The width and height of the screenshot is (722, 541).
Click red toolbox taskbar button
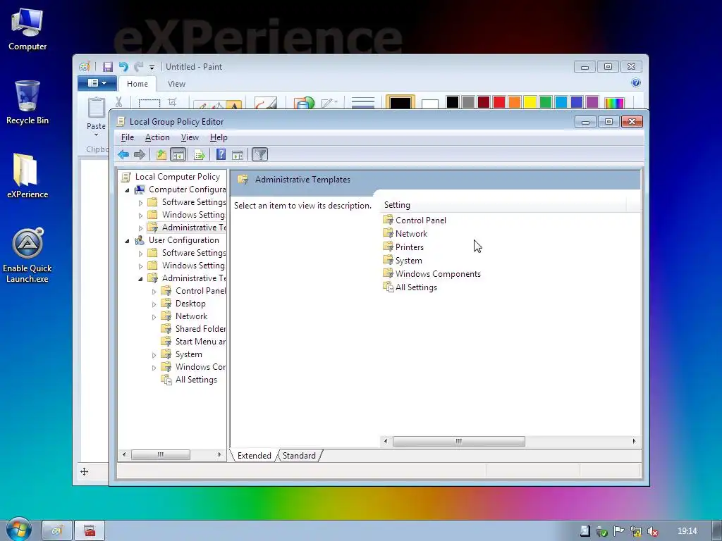pyautogui.click(x=90, y=531)
